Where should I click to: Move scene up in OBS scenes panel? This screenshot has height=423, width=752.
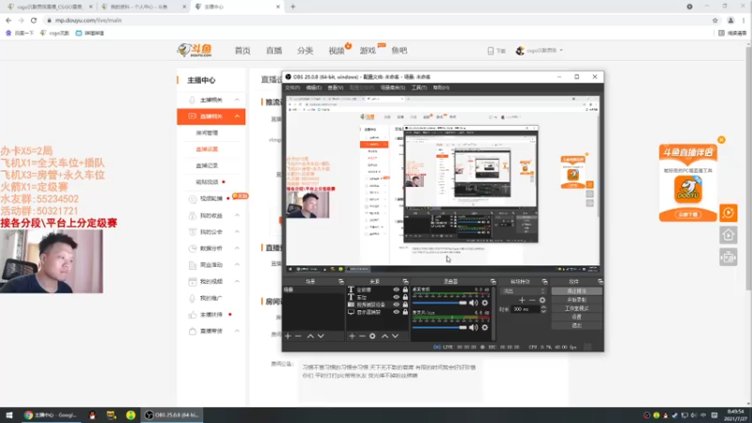pos(310,337)
